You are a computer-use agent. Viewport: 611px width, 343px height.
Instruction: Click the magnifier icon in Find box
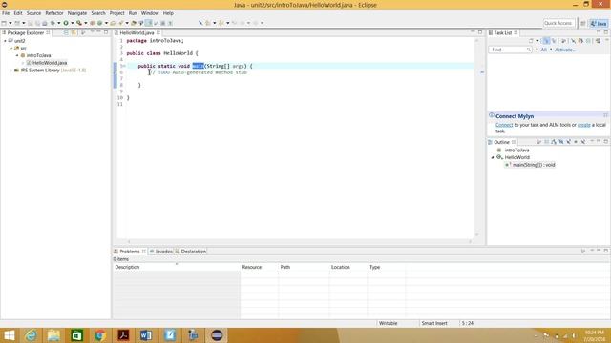coord(528,50)
